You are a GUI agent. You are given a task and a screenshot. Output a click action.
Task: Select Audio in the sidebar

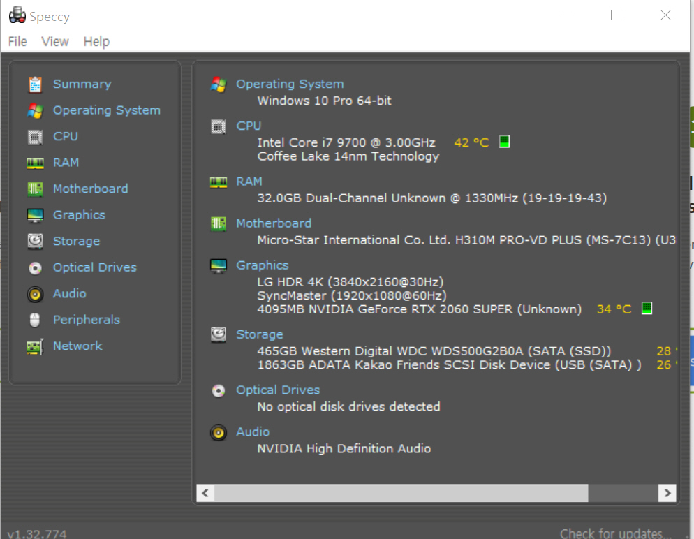tap(70, 293)
